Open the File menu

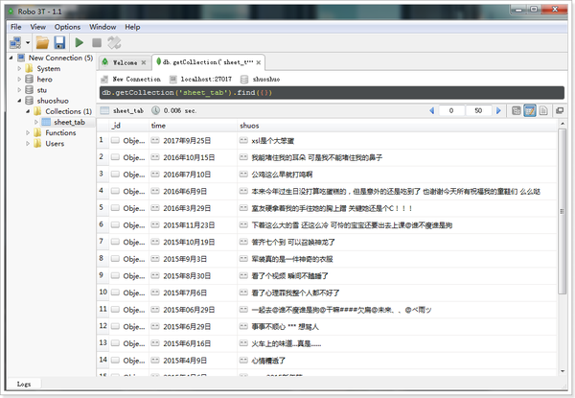15,27
